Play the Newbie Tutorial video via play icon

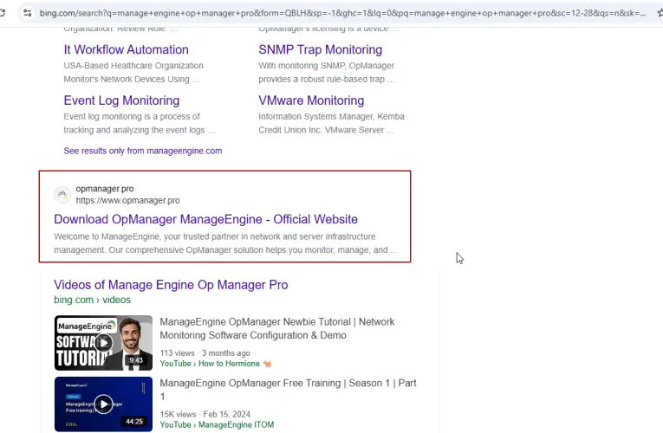pyautogui.click(x=103, y=343)
